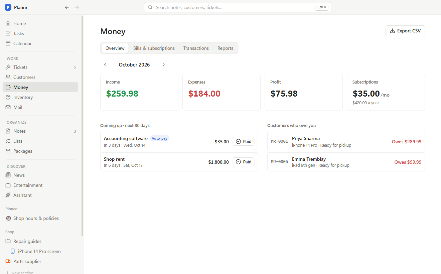Open Calendar via its calendar icon
The width and height of the screenshot is (441, 274).
point(8,43)
